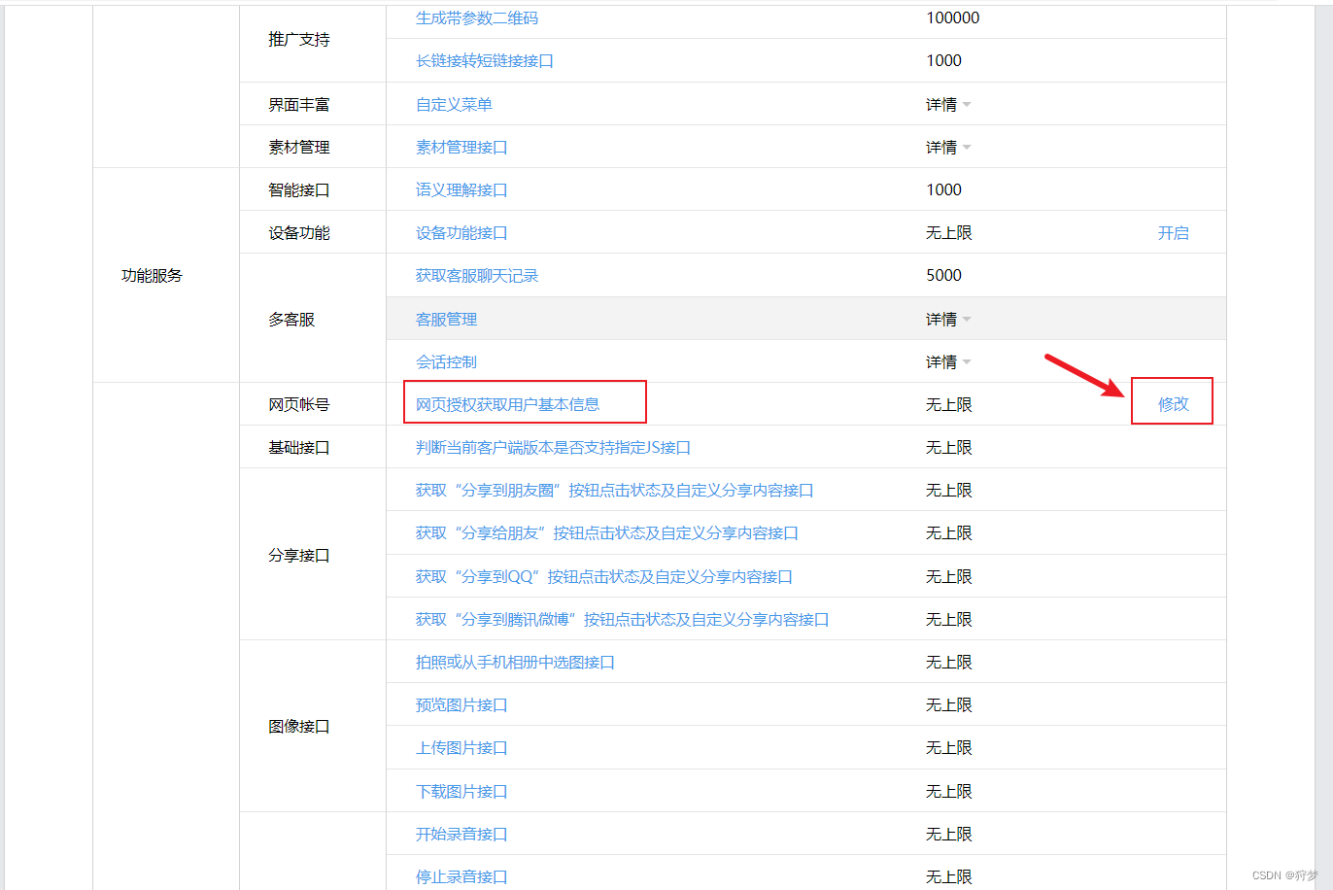Expand 详情 dropdown in 会话控制 row

[948, 362]
